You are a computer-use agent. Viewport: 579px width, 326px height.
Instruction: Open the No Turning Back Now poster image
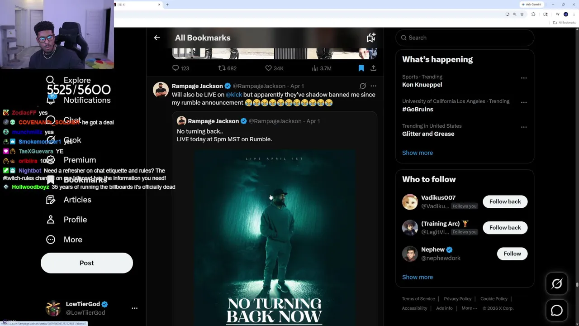point(275,238)
